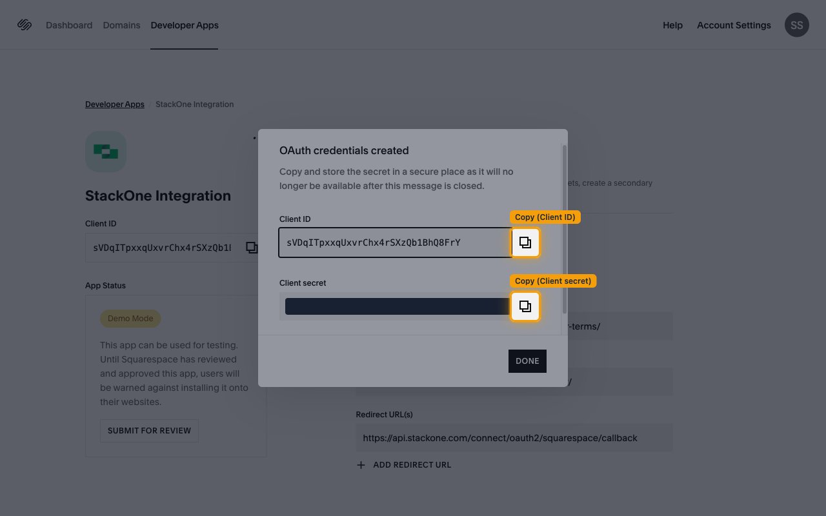The height and width of the screenshot is (516, 826).
Task: Click the StackOne Integration breadcrumb text
Action: tap(194, 104)
